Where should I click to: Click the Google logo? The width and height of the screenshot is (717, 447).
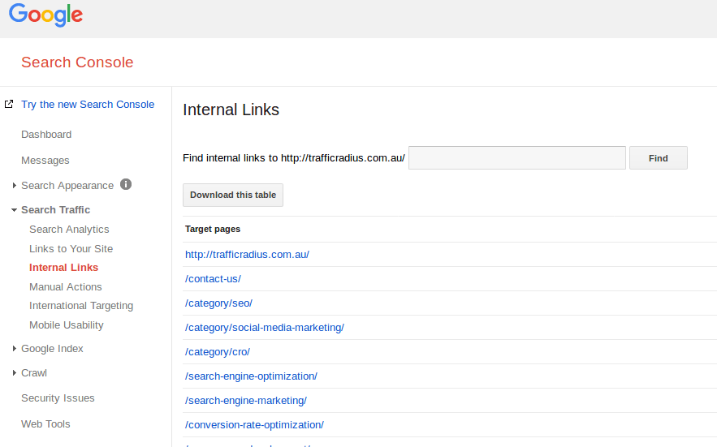45,15
